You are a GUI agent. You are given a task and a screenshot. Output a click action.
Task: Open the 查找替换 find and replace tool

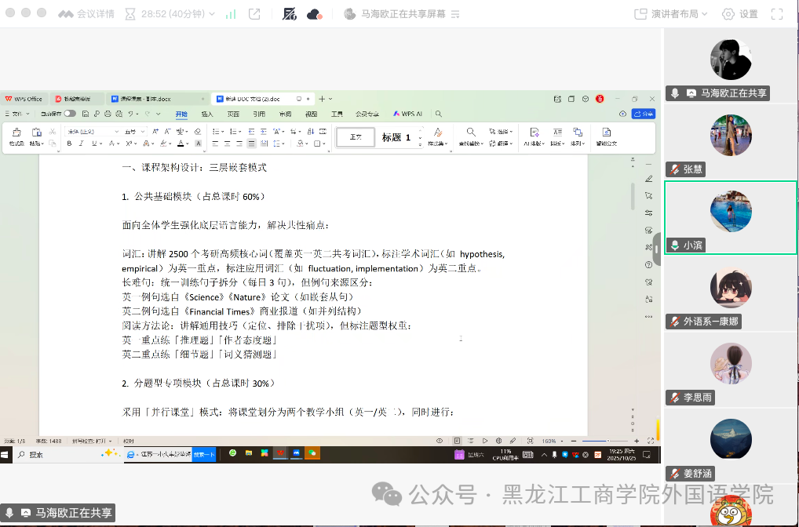[x=471, y=136]
